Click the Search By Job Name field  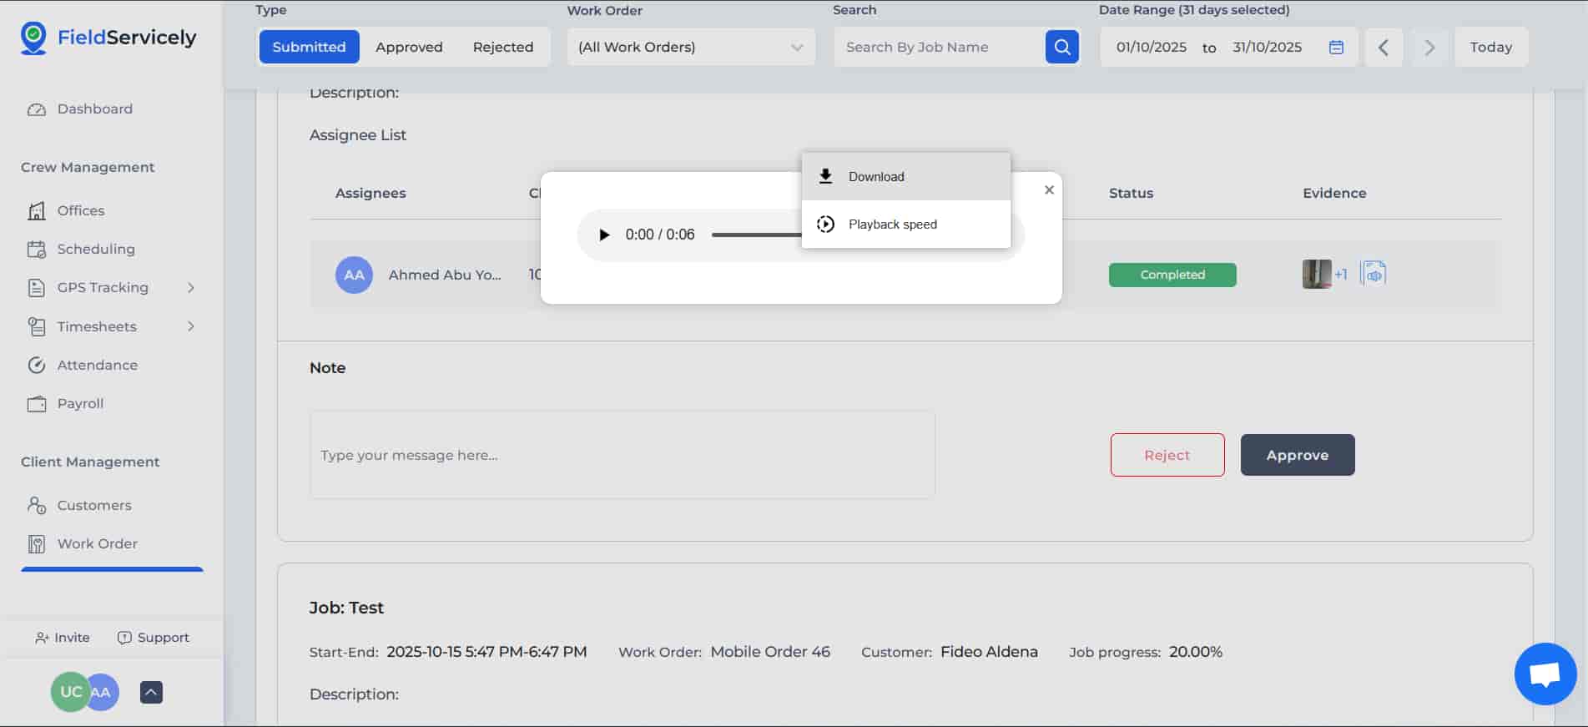(x=940, y=47)
